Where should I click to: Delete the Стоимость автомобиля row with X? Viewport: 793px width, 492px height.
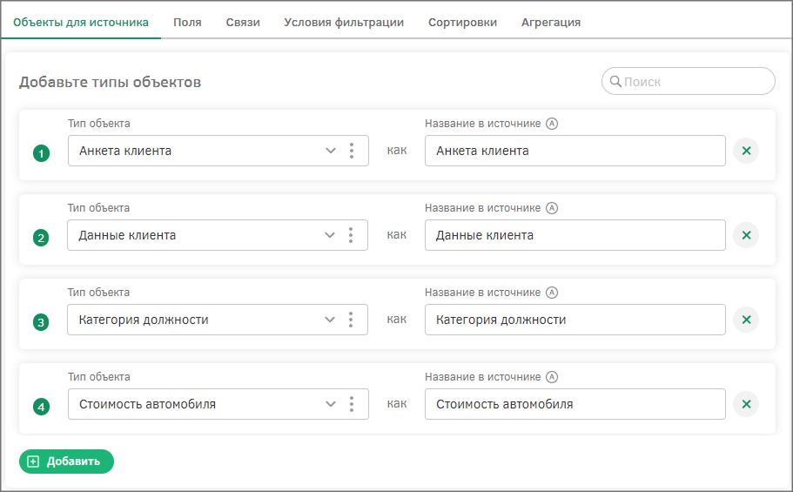click(745, 404)
